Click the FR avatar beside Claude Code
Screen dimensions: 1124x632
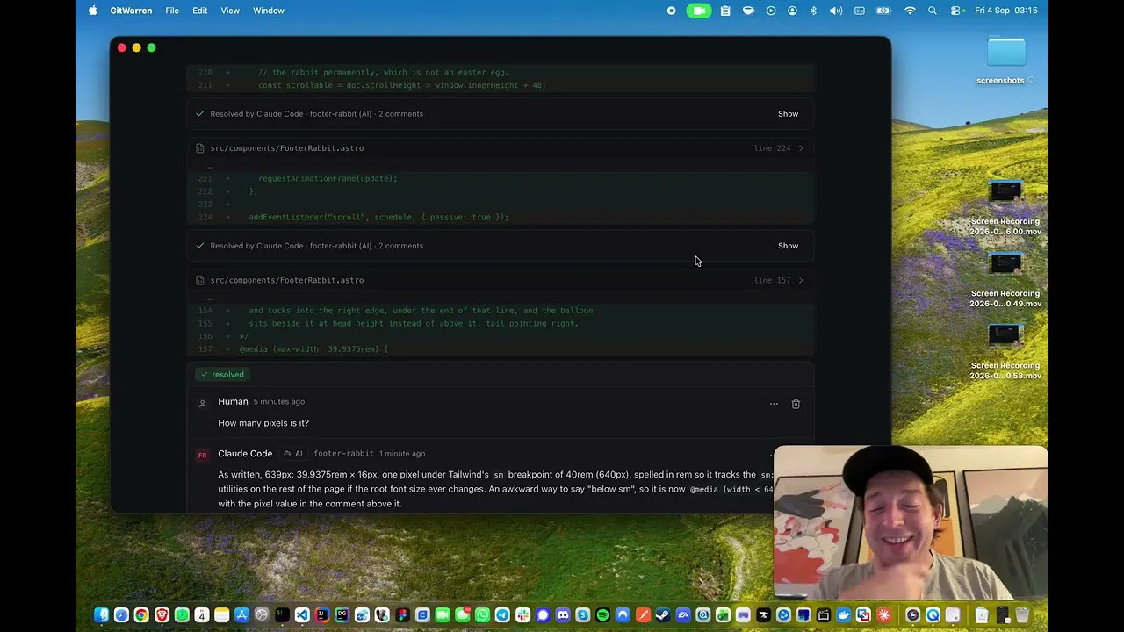coord(202,455)
